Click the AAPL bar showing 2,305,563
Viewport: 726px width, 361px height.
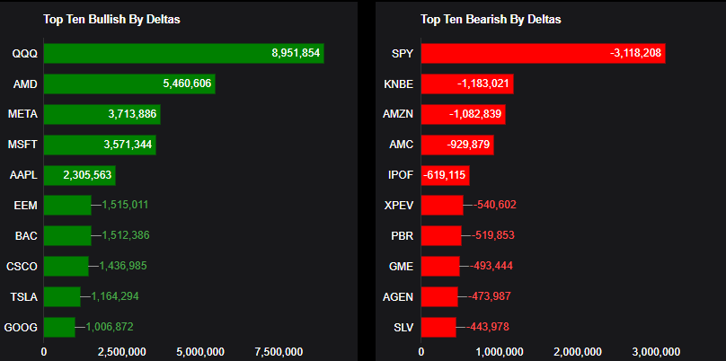[x=79, y=175]
